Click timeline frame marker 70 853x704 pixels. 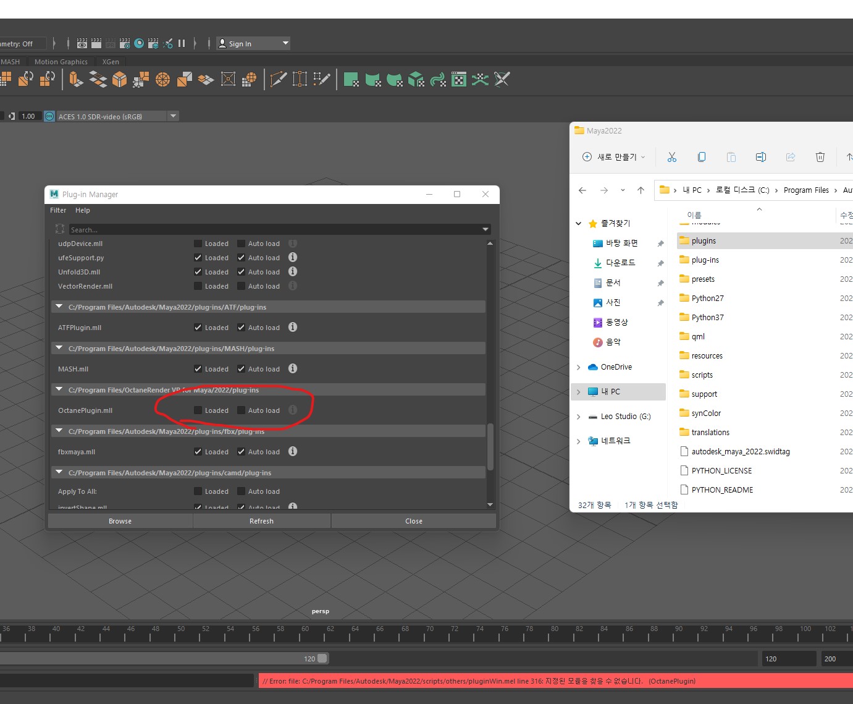point(430,629)
